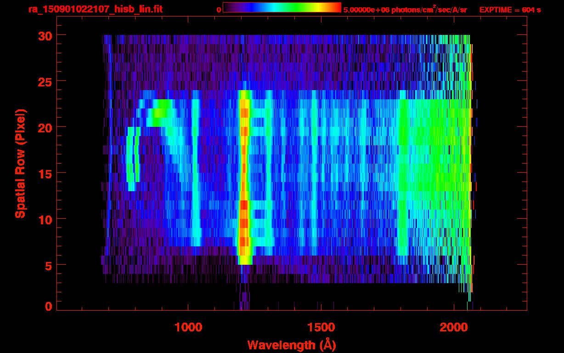Click the 1500 wavelength tick label
The image size is (564, 353).
(321, 327)
